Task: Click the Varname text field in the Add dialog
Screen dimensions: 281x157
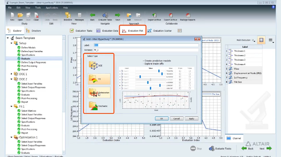Action: [x=146, y=50]
